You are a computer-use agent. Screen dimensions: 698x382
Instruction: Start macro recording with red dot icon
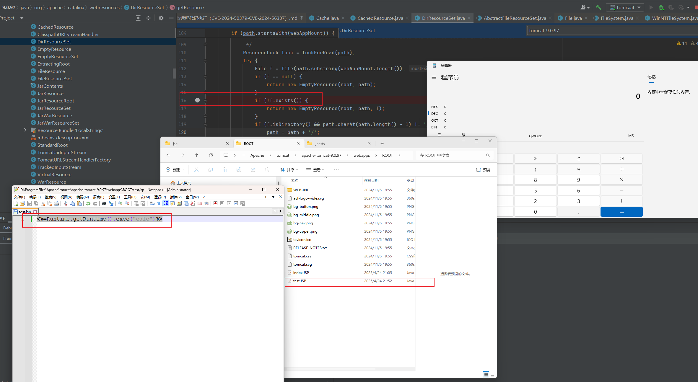215,203
